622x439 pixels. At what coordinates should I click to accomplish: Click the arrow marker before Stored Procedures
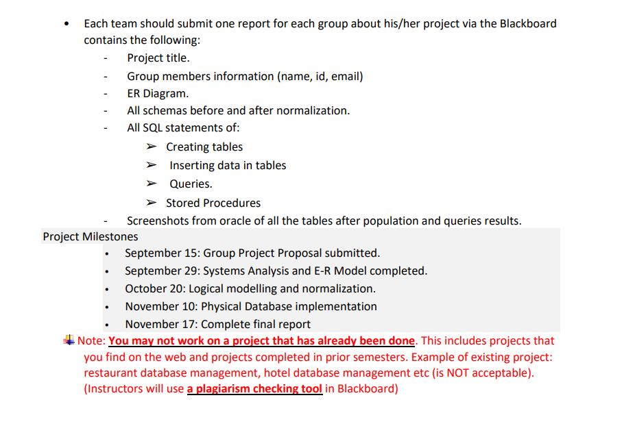(151, 203)
